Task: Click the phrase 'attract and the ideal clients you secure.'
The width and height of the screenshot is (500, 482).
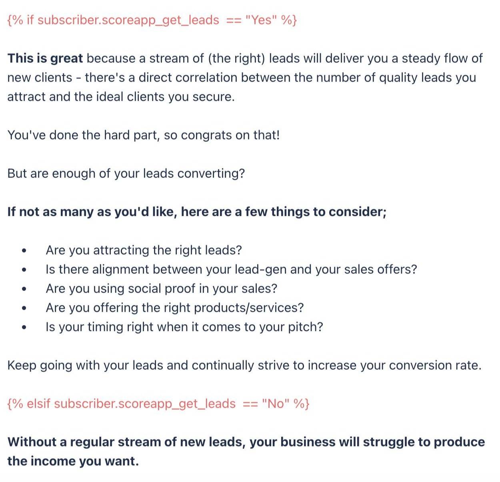Action: pos(121,97)
